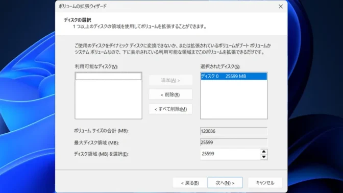Viewport: 343px width, 193px height.
Task: Click the < すべて削除(M) button
Action: pyautogui.click(x=170, y=109)
